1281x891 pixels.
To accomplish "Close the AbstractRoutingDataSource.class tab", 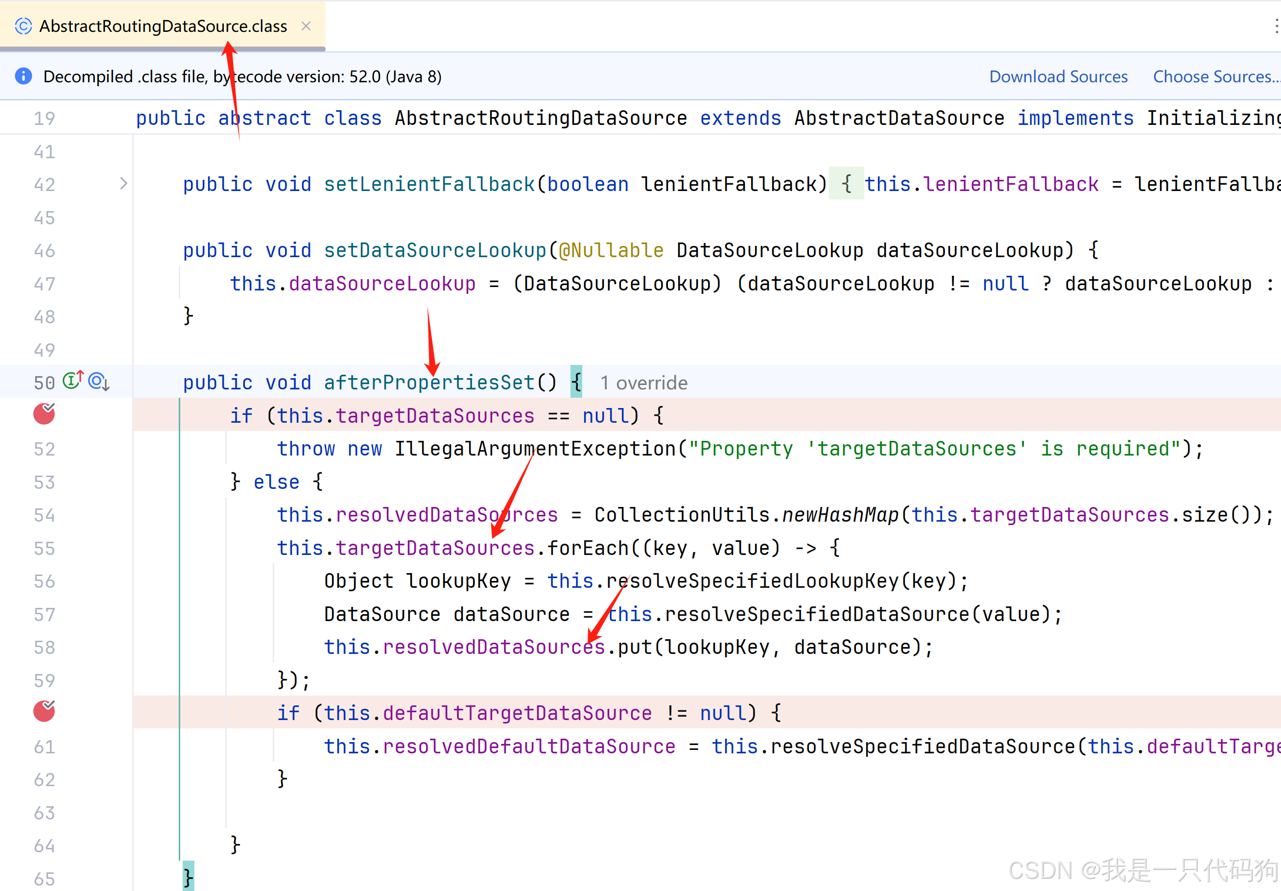I will coord(306,26).
